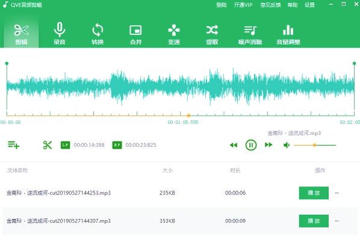Open more options for the 235KB file
This screenshot has height=240, width=360.
337,193
